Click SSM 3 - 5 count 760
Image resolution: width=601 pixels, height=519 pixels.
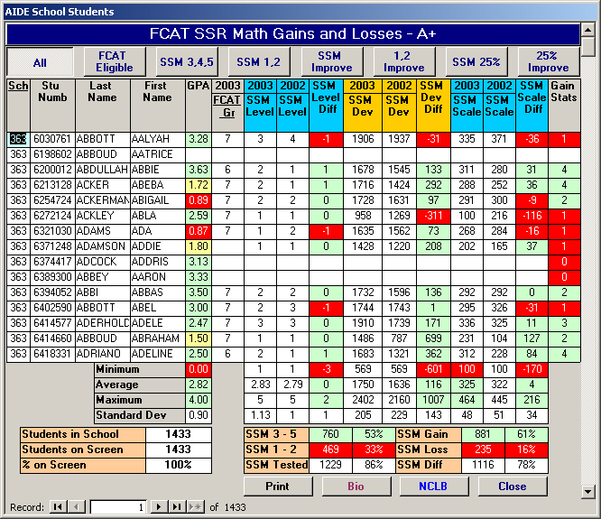[330, 434]
